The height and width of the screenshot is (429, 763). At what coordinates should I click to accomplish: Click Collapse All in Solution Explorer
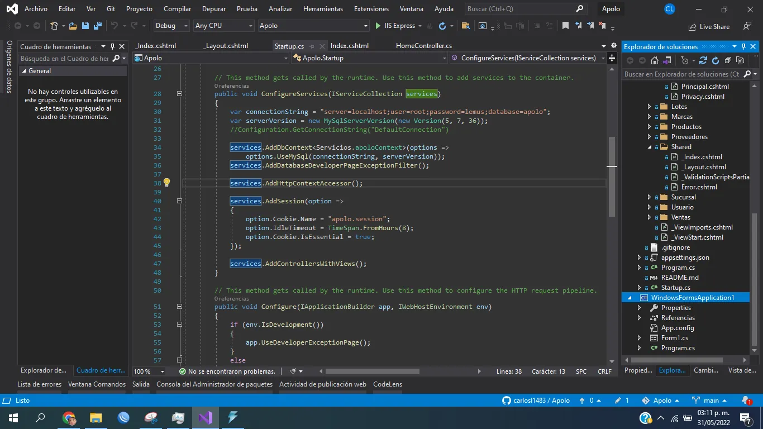pos(728,60)
